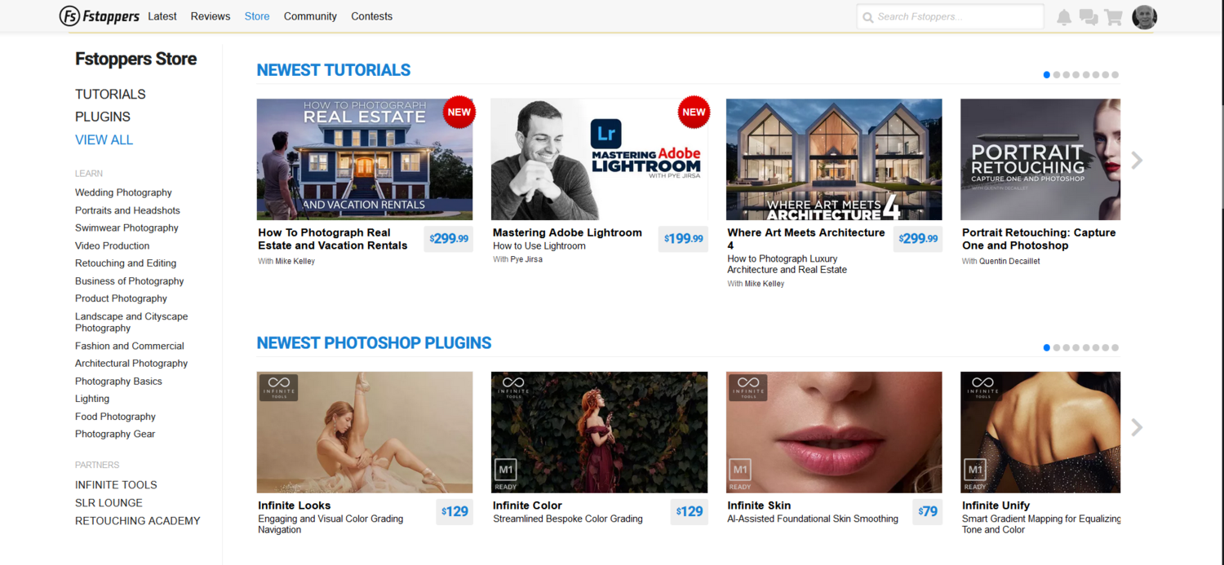Open Business of Photography category

[130, 281]
